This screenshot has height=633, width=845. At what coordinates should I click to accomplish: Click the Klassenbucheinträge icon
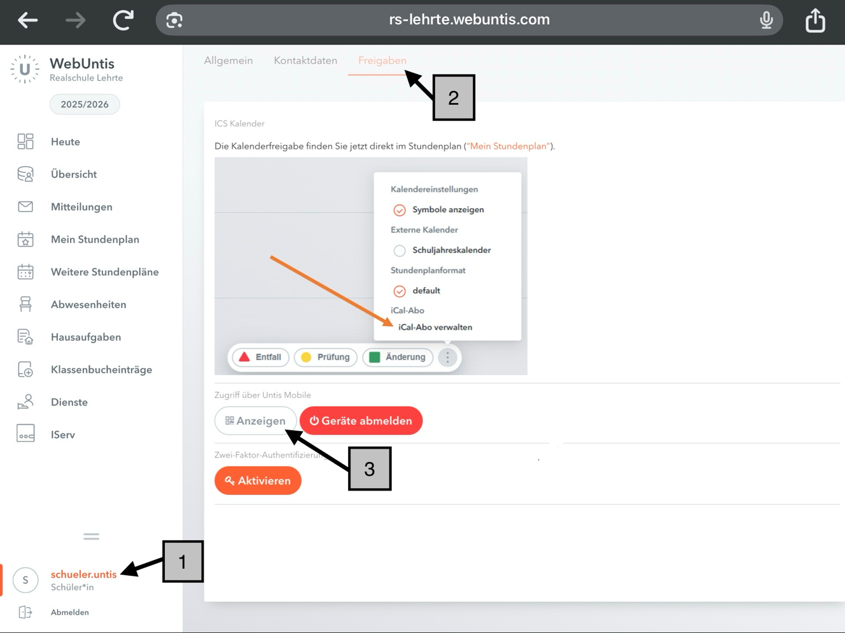pyautogui.click(x=25, y=369)
